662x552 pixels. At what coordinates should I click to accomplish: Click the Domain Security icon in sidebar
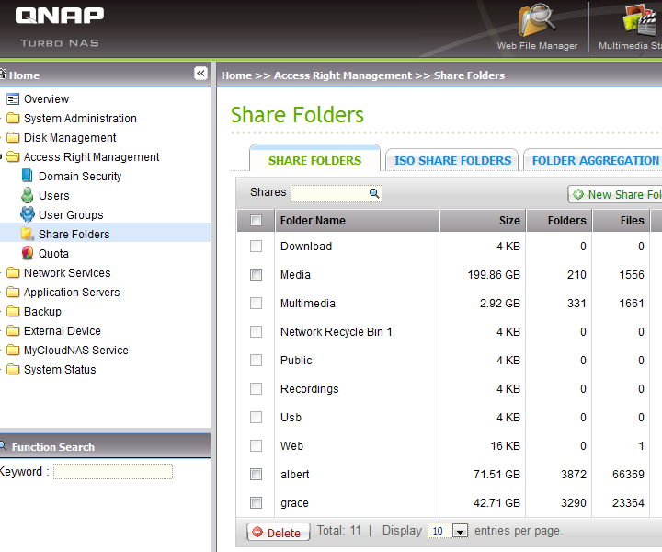tap(28, 176)
